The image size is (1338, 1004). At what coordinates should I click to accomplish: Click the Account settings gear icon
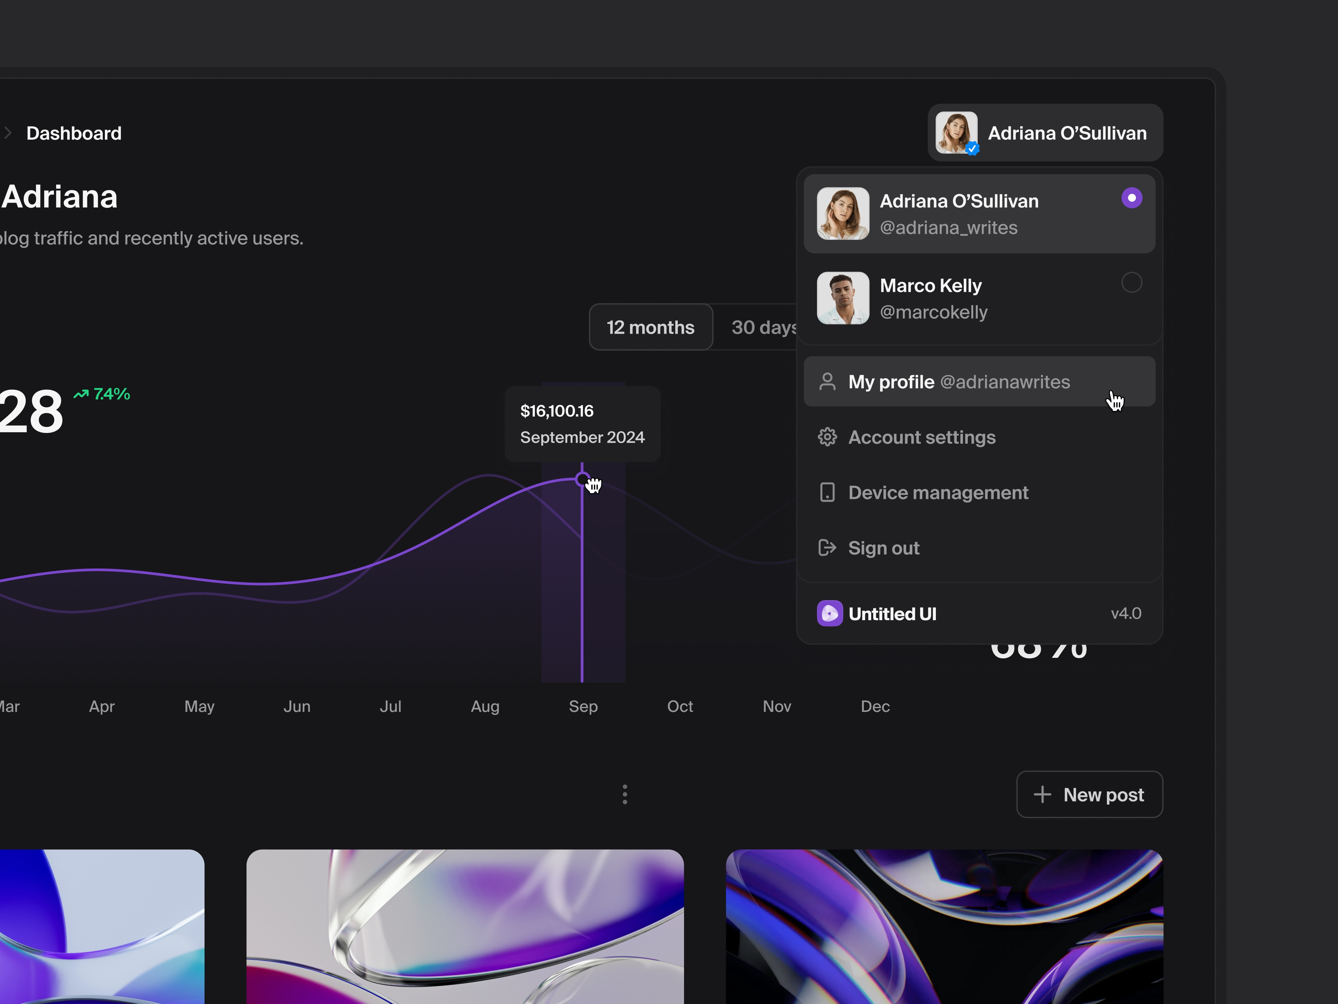point(827,437)
